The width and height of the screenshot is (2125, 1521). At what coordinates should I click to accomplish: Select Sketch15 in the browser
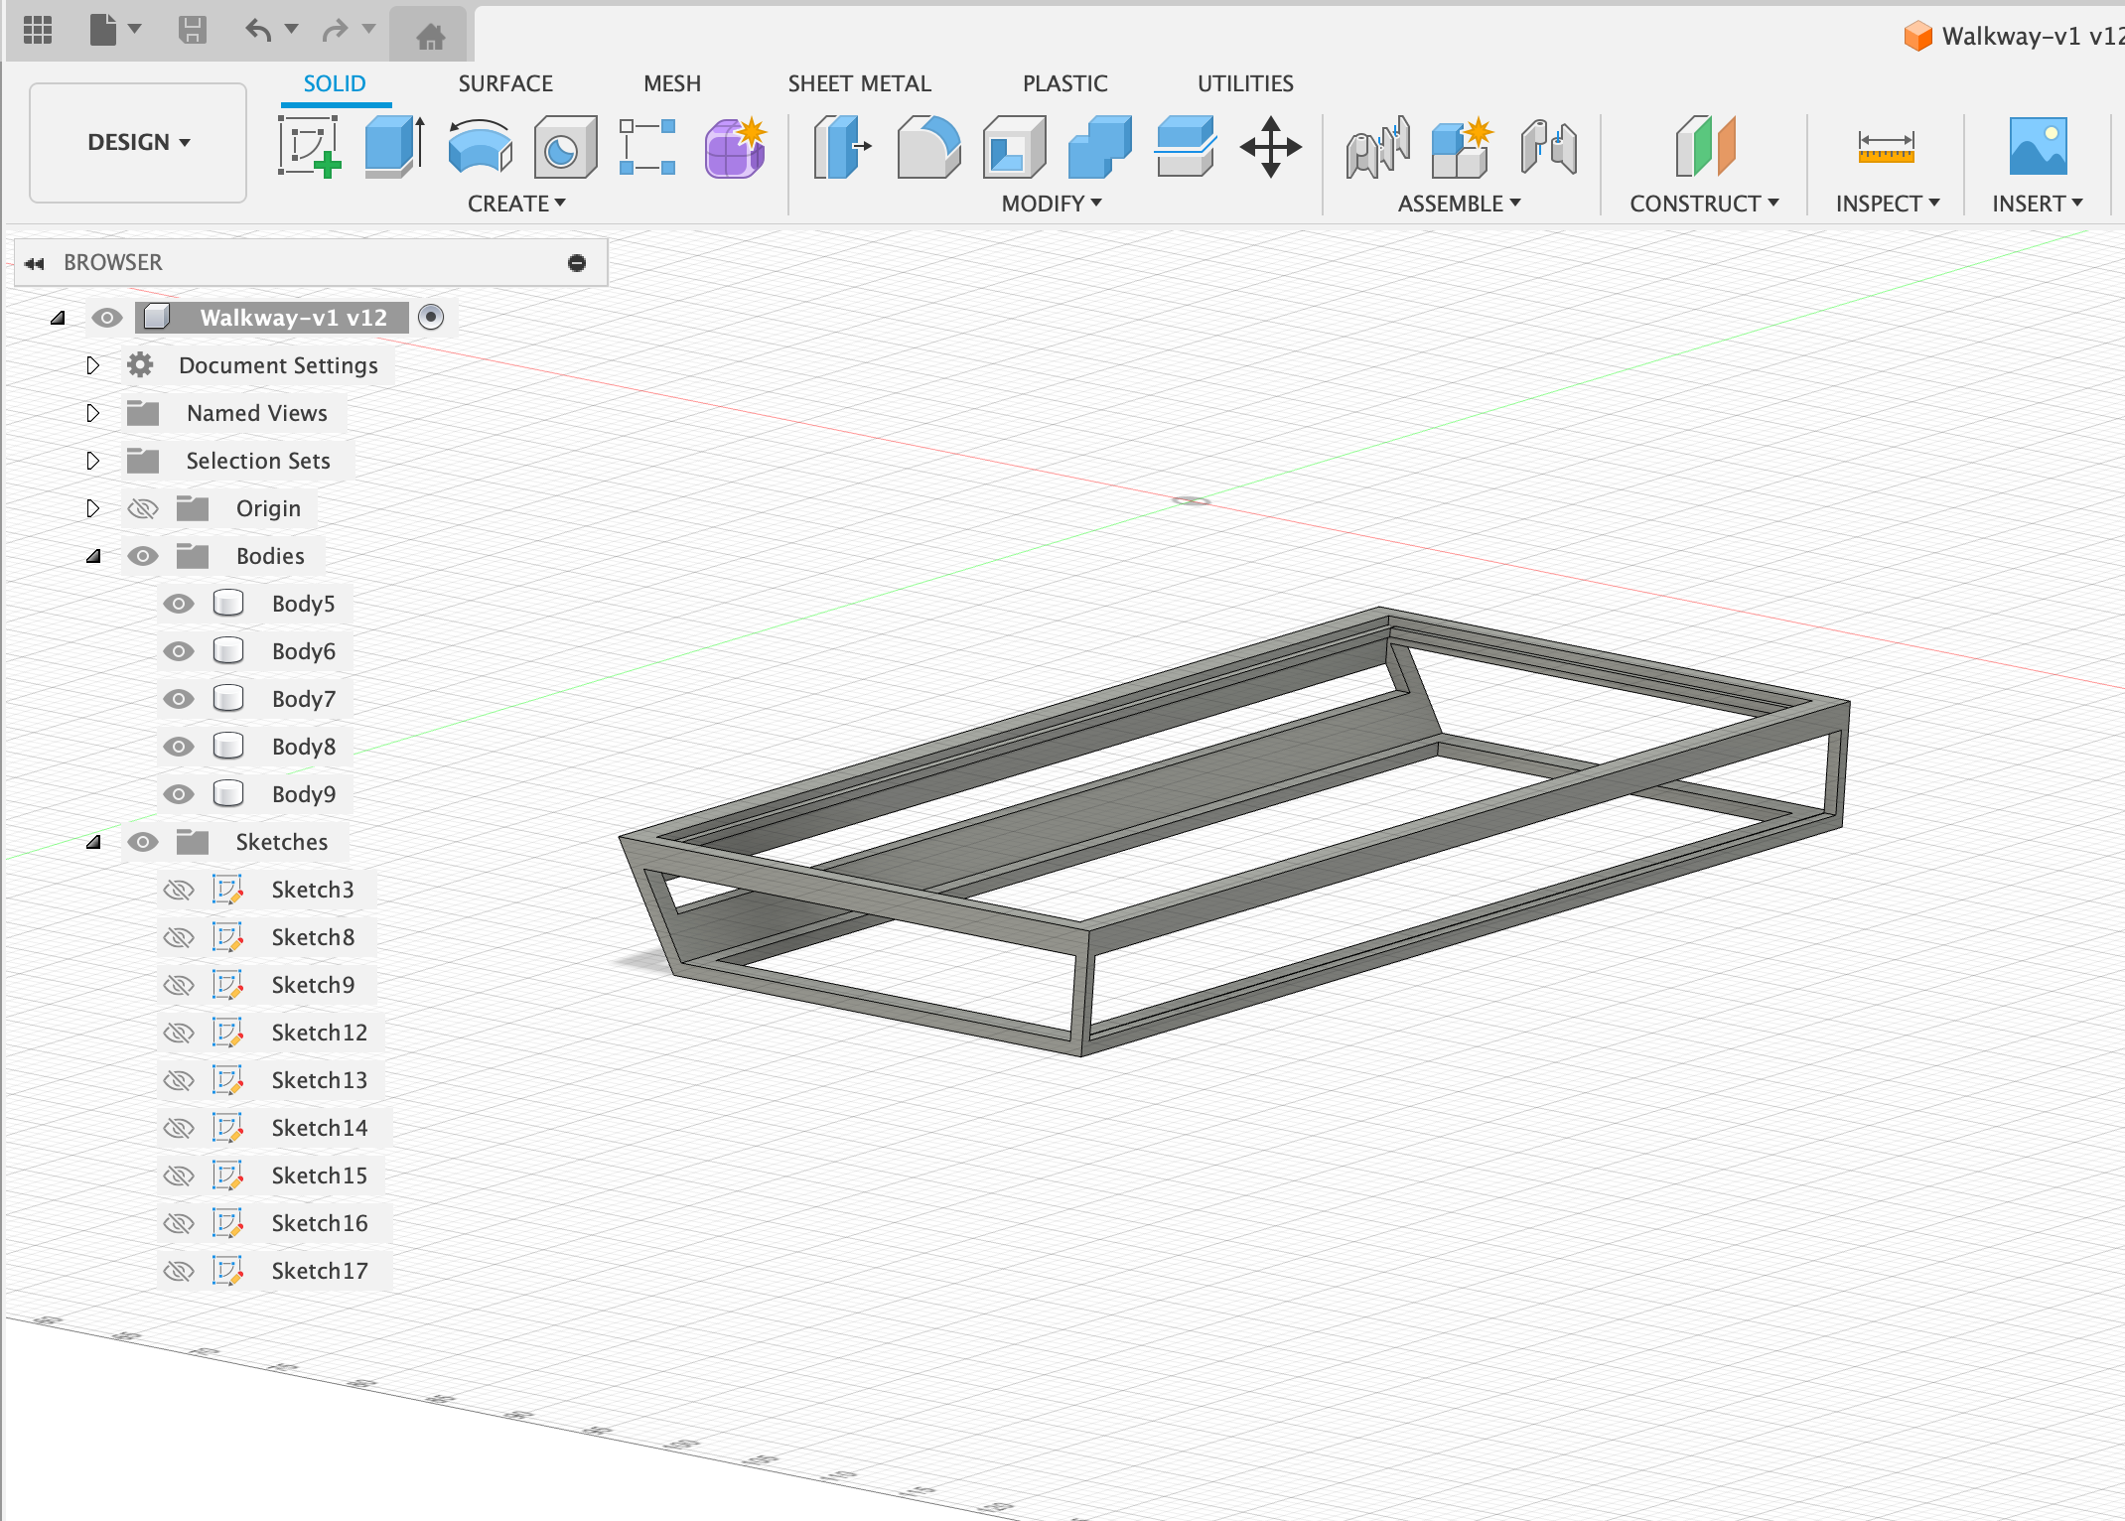click(x=319, y=1175)
